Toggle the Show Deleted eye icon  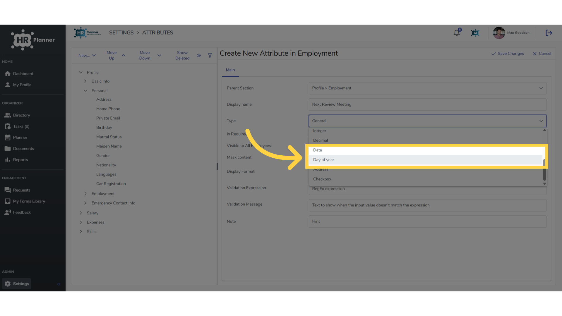click(199, 55)
